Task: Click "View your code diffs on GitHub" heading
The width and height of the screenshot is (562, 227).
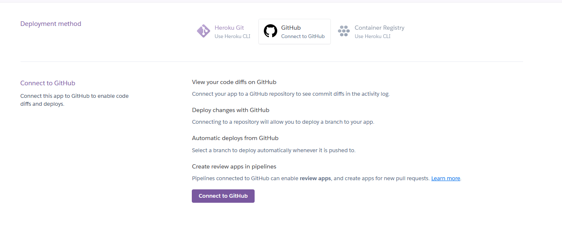Action: (234, 82)
